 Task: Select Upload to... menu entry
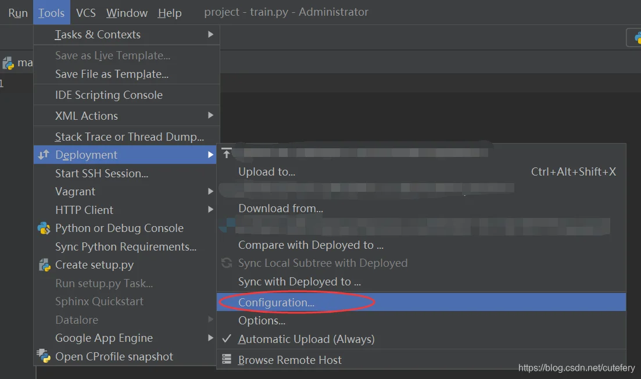click(267, 171)
